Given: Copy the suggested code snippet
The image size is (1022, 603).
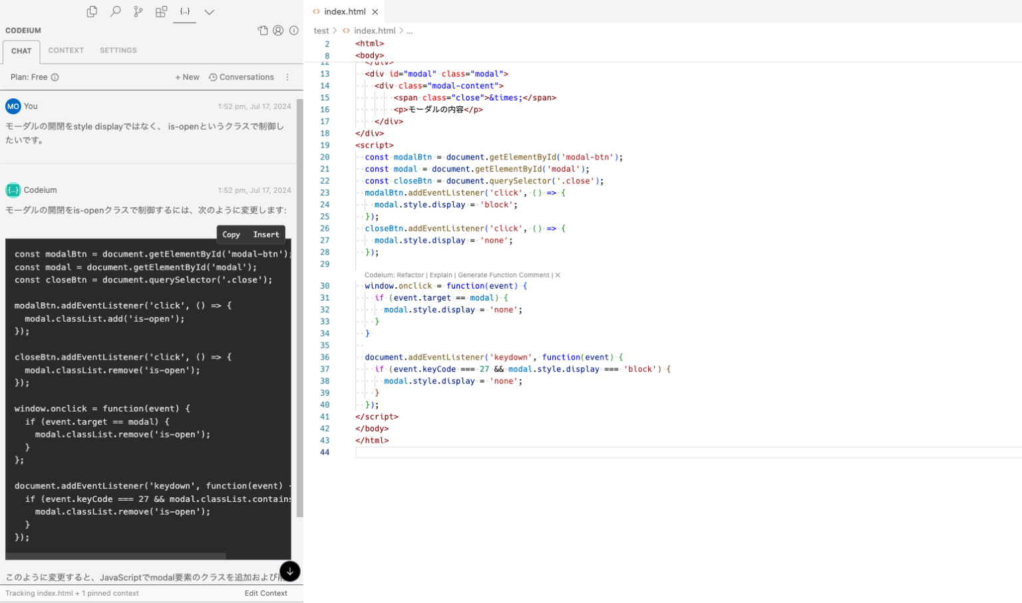Looking at the screenshot, I should click(231, 234).
